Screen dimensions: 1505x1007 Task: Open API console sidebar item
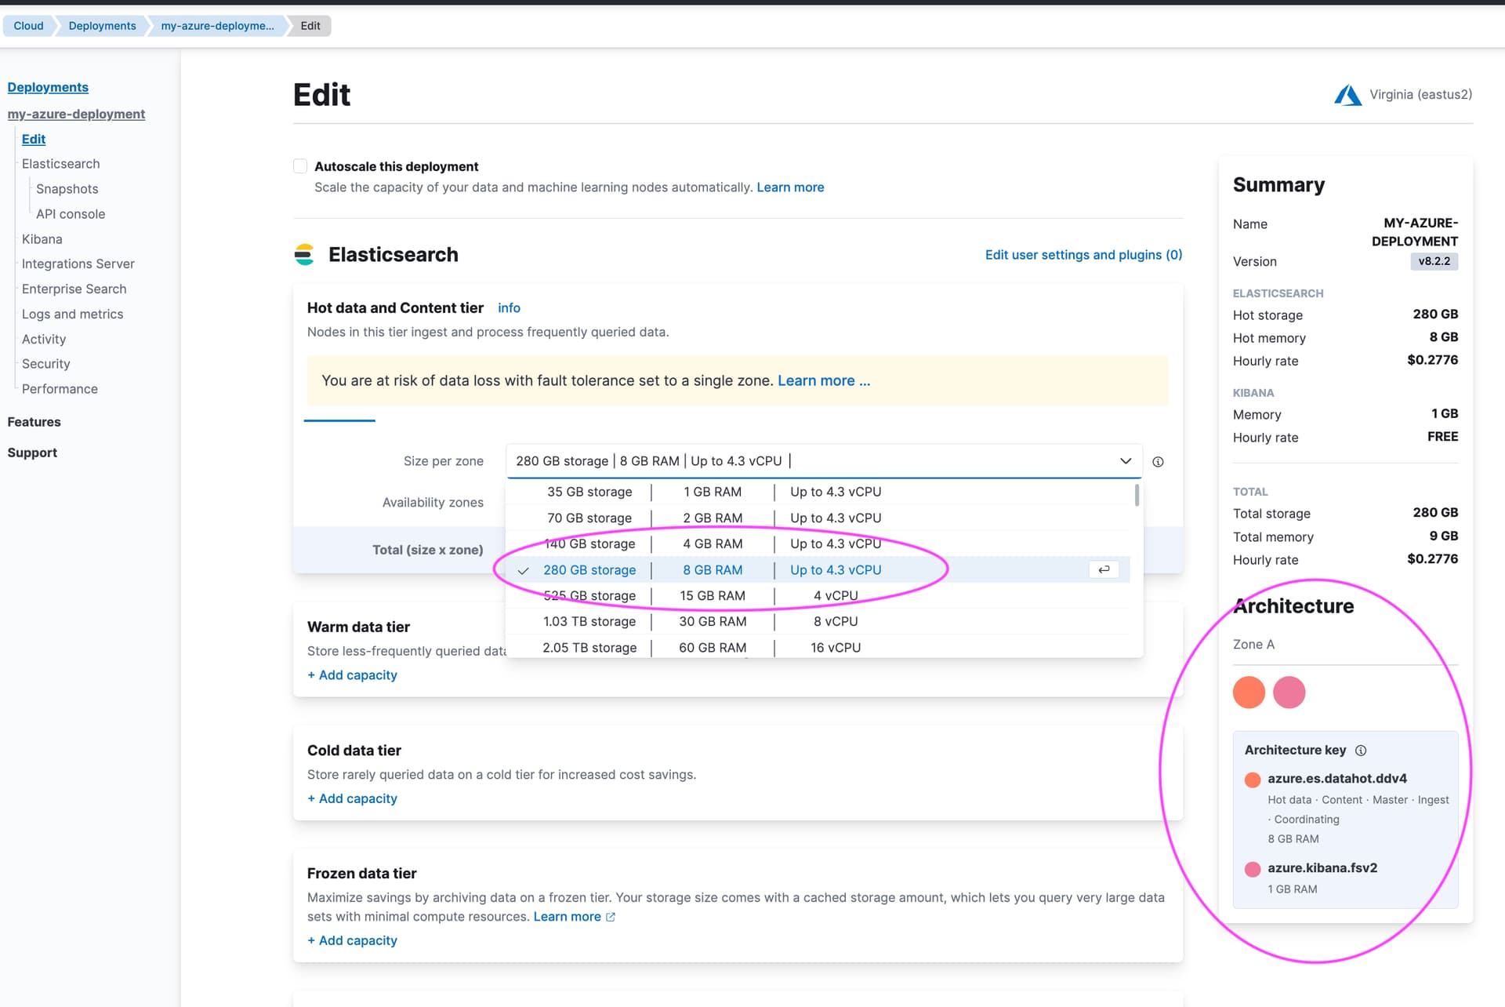coord(71,214)
